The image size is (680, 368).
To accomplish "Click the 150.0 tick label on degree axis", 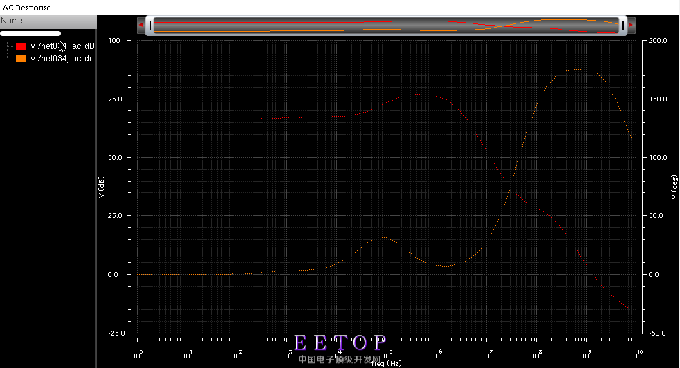I will coord(658,99).
